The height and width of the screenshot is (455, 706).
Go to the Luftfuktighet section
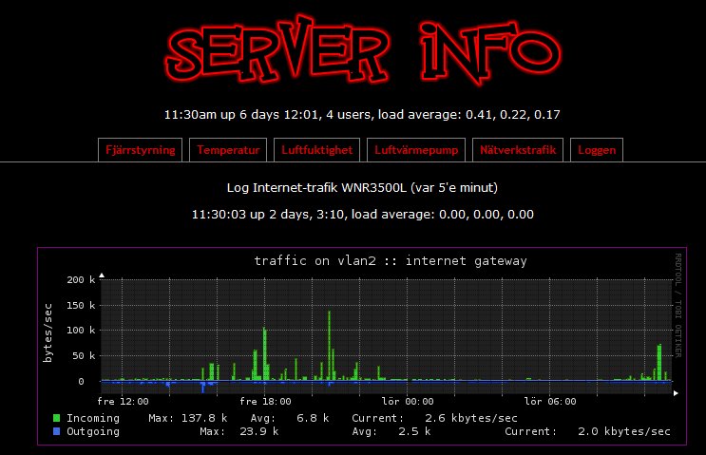tap(316, 150)
